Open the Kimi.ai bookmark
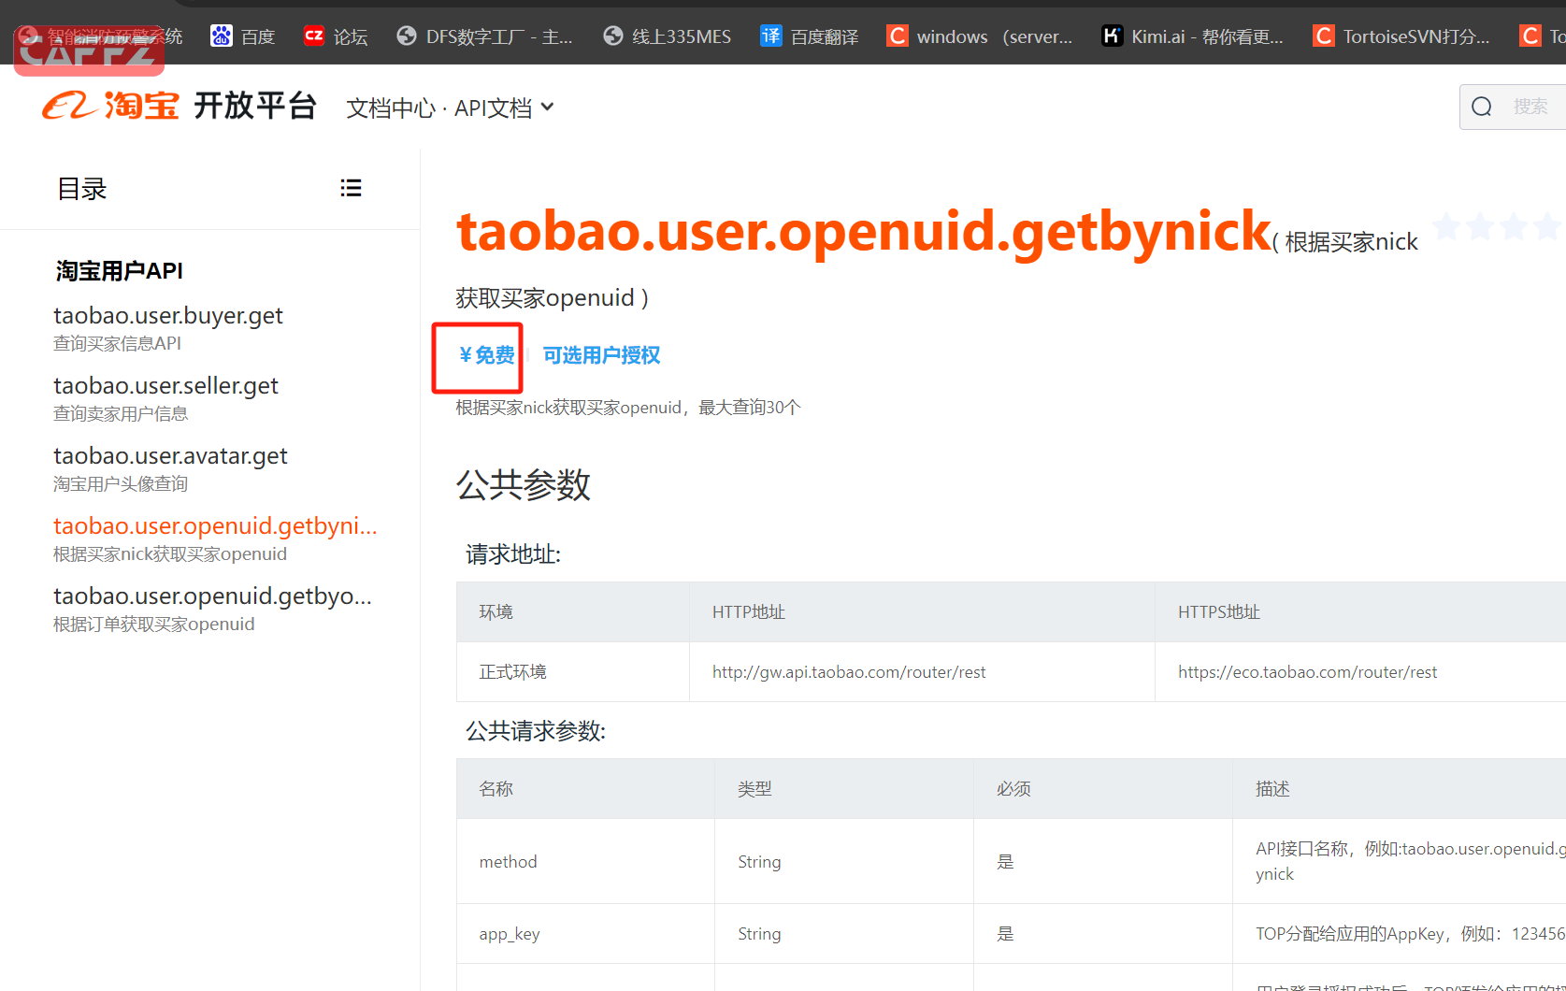1566x991 pixels. pos(1192,36)
